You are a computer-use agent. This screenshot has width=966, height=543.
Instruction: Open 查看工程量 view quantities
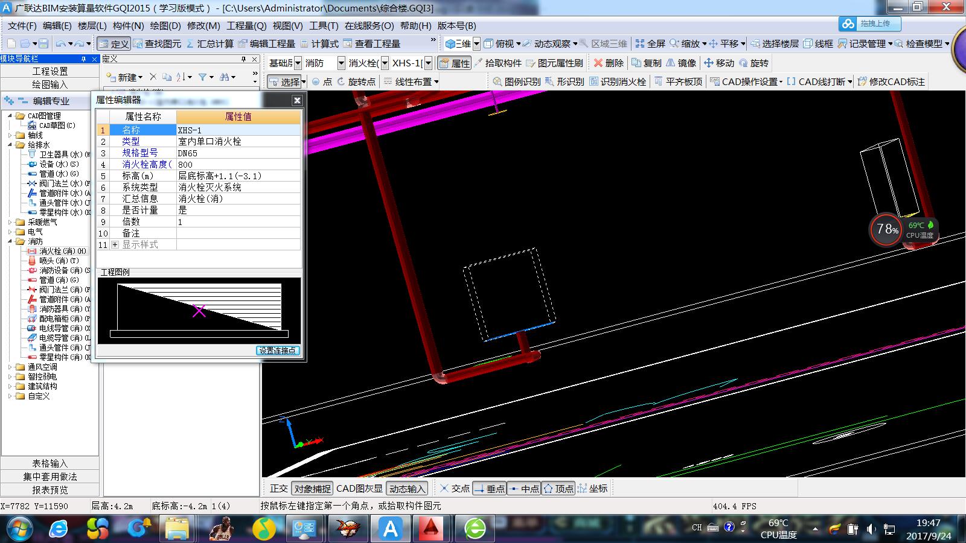pyautogui.click(x=371, y=43)
